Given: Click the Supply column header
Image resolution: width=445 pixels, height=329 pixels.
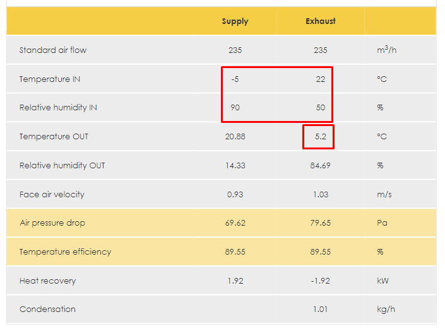Looking at the screenshot, I should click(235, 21).
